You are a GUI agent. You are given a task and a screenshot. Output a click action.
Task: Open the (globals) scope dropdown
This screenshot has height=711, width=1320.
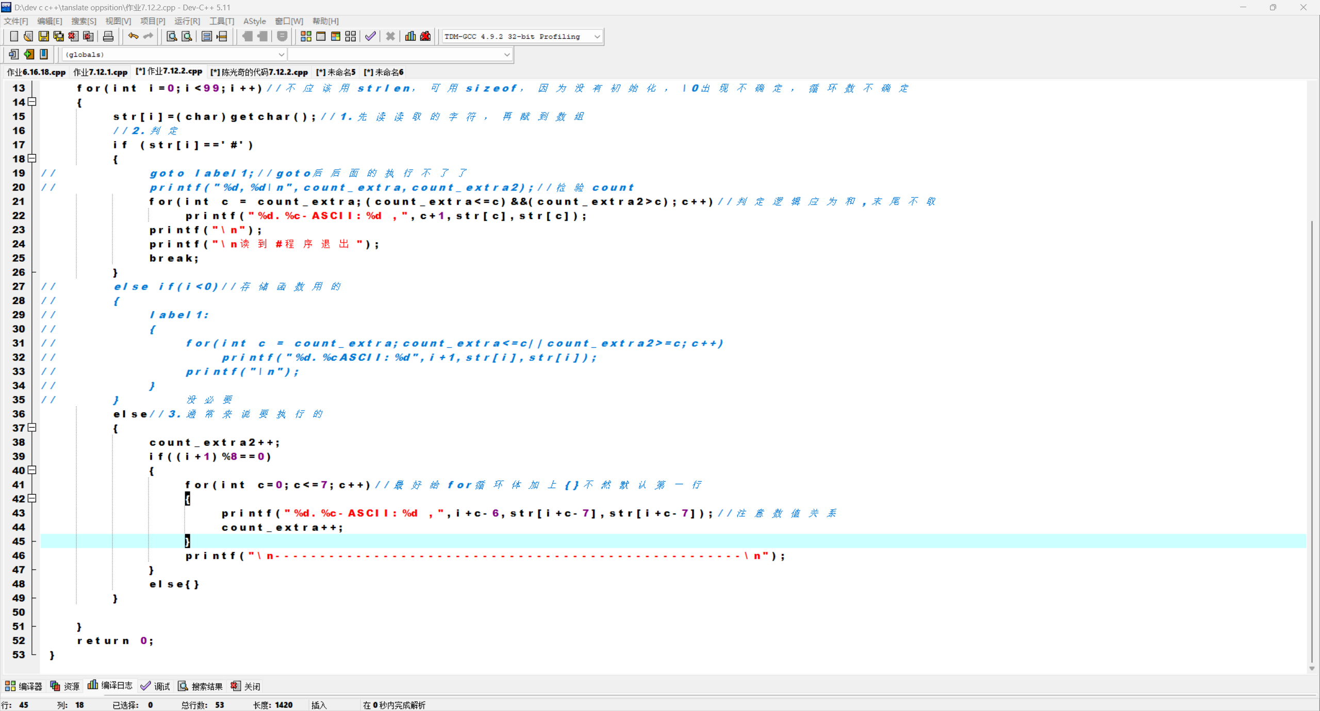[281, 55]
